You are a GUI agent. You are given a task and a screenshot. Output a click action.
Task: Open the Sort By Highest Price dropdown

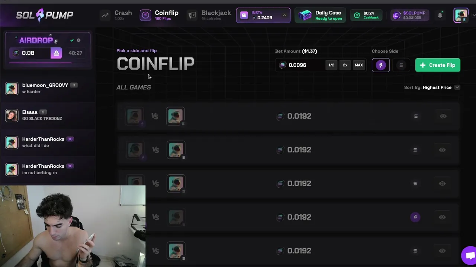[x=432, y=88]
